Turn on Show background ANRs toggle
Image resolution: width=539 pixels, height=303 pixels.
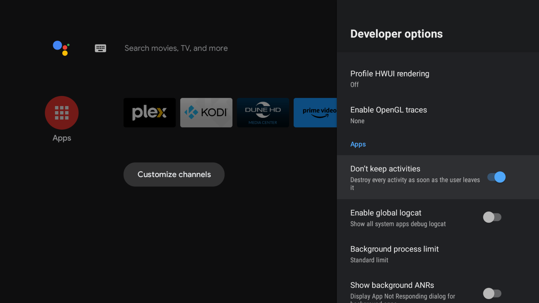(492, 293)
